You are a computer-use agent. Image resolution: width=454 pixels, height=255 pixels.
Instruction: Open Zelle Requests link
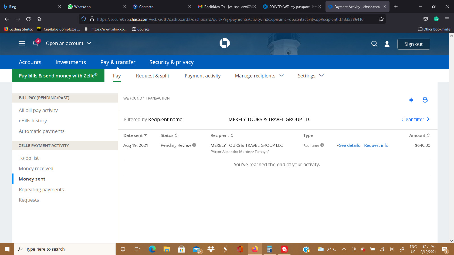tap(29, 200)
